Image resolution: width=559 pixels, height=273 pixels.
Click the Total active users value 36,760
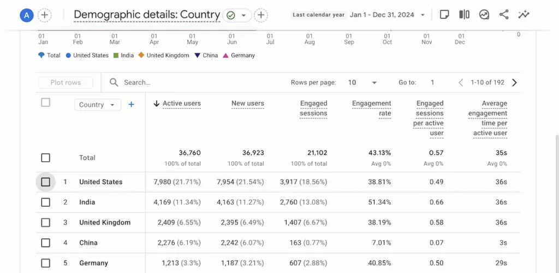[189, 153]
